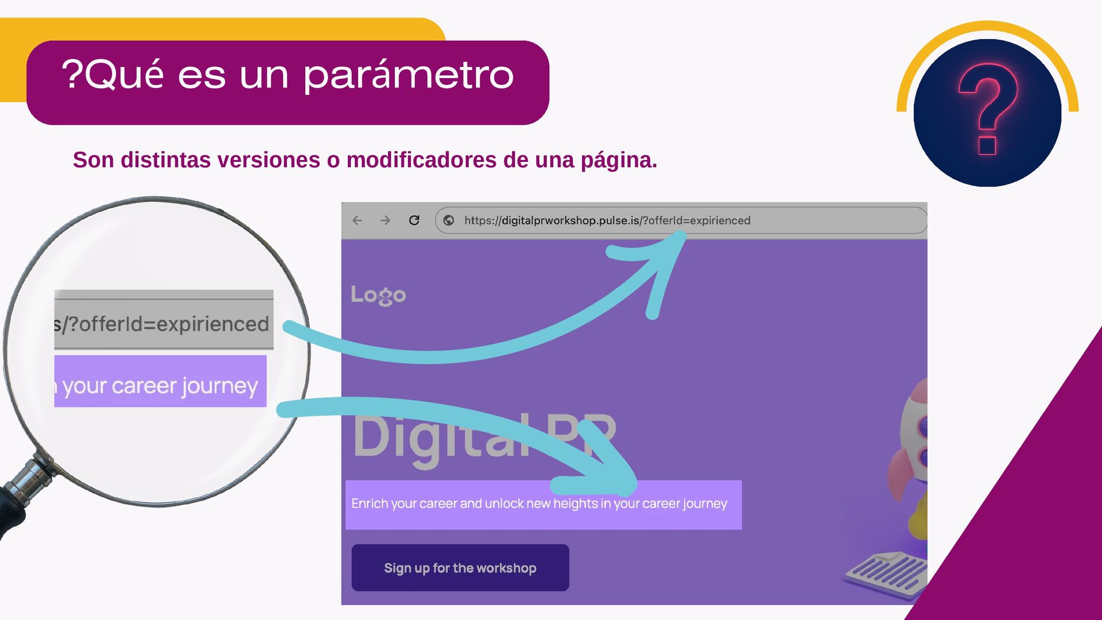
Task: Select the ?Qué es un parámetro title
Action: 288,75
